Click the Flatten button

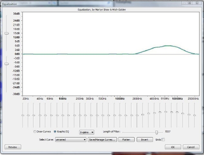click(126, 140)
